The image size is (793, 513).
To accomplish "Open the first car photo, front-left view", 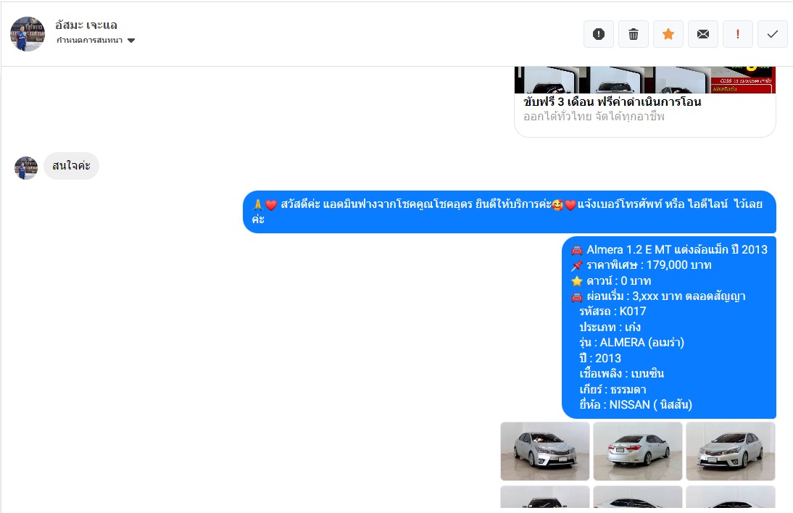I will [544, 451].
